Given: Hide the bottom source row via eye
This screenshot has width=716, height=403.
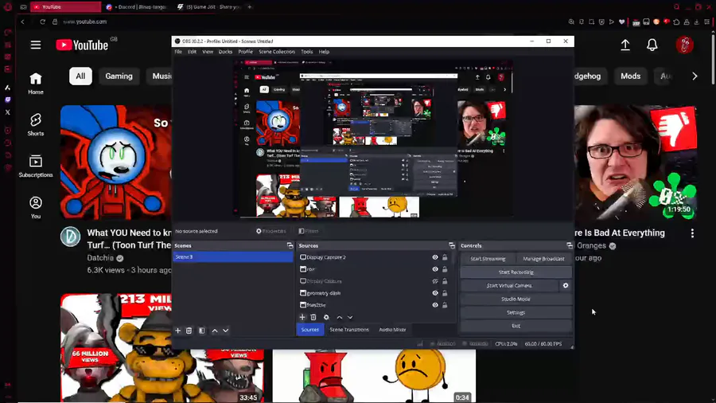Looking at the screenshot, I should (435, 305).
